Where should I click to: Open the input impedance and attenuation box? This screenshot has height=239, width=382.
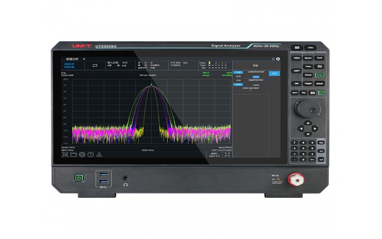(120, 65)
